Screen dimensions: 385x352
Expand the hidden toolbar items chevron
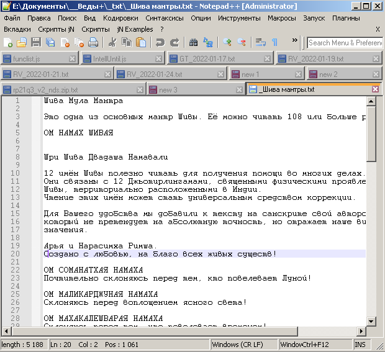(294, 40)
